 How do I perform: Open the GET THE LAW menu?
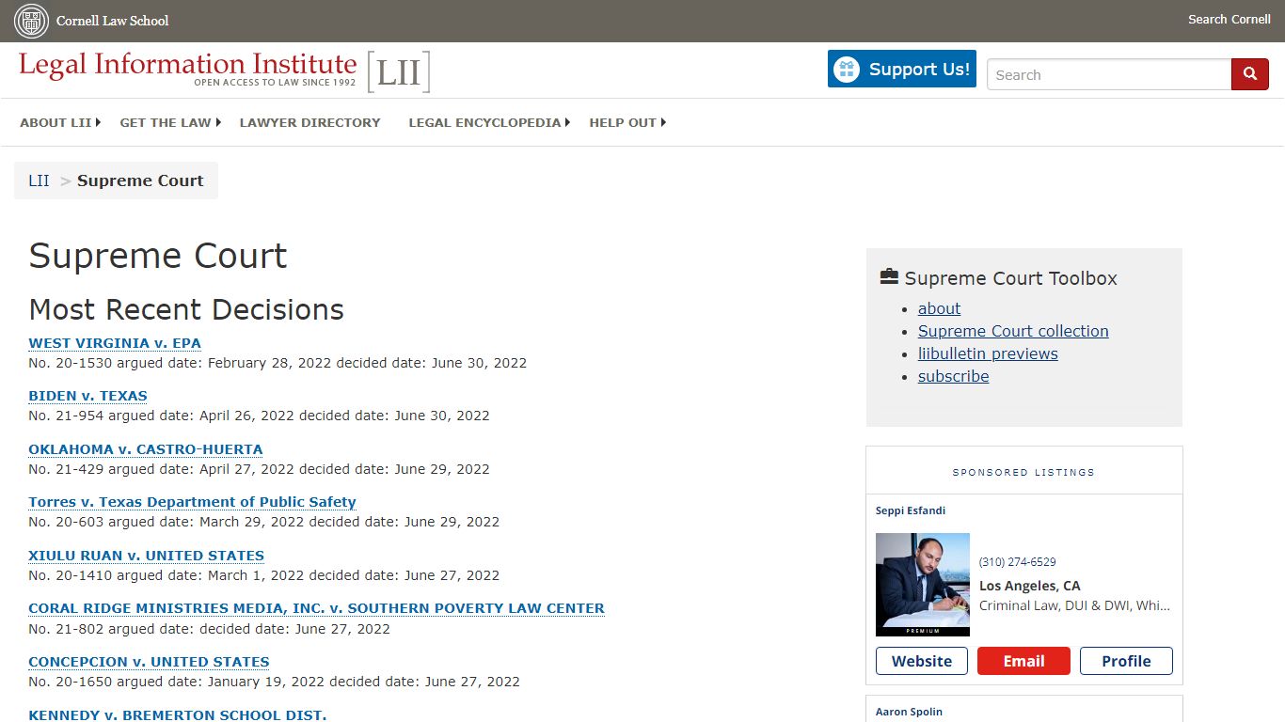166,122
